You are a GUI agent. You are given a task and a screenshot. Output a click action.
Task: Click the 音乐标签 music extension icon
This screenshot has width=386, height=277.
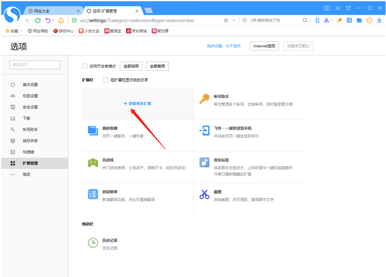pyautogui.click(x=204, y=162)
